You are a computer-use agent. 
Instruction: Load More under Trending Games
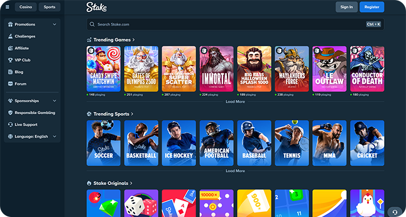pyautogui.click(x=235, y=102)
